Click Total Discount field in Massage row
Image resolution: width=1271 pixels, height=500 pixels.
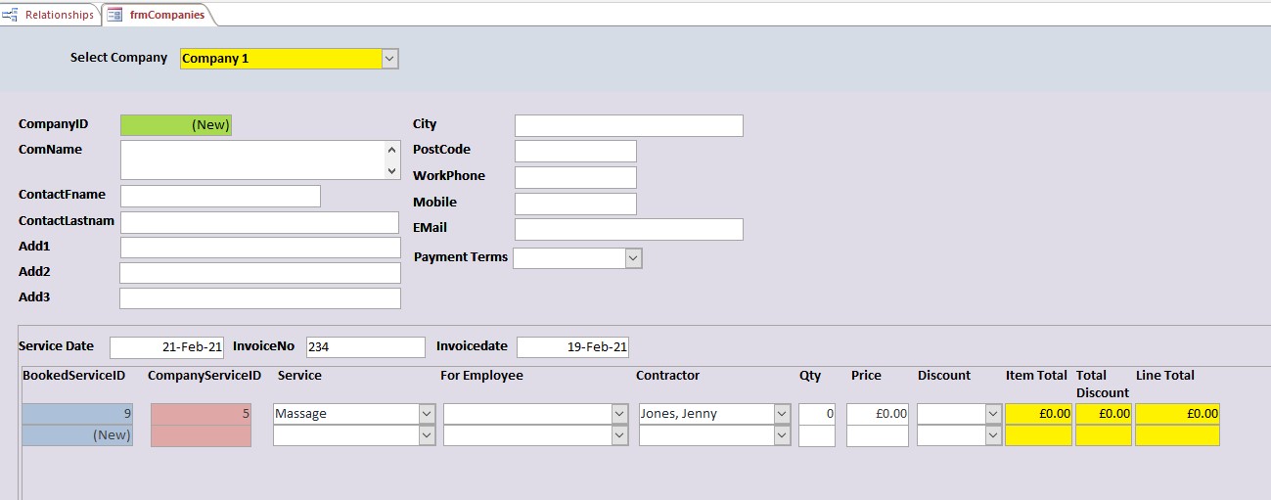(x=1104, y=414)
